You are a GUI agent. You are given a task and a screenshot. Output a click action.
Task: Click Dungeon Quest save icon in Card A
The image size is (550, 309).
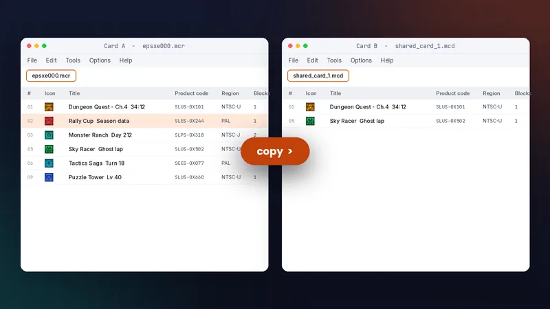tap(49, 107)
